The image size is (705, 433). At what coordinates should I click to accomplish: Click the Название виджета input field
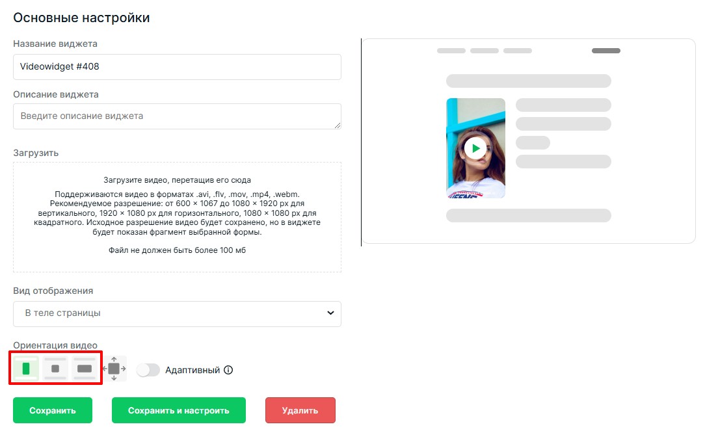177,66
